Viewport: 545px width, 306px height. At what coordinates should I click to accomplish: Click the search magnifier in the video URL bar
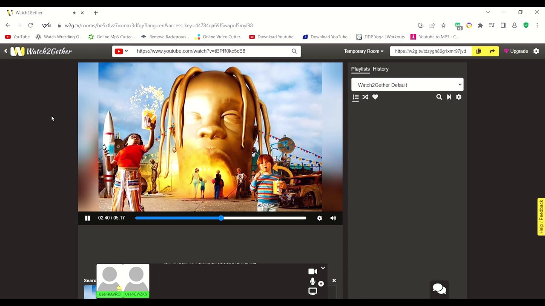tap(294, 51)
